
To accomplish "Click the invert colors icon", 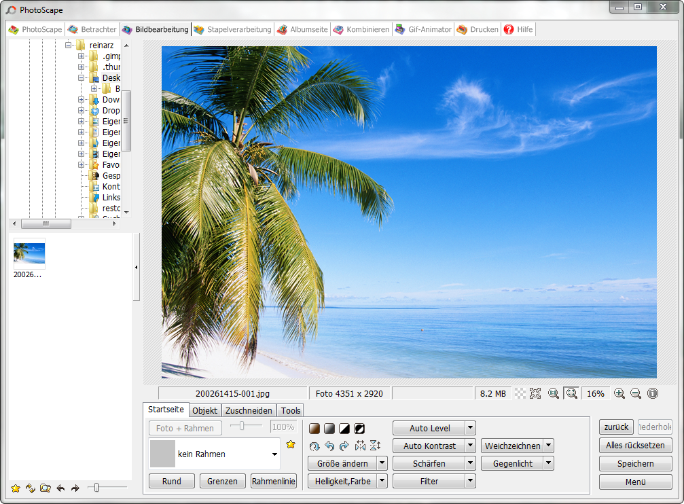I will click(359, 429).
